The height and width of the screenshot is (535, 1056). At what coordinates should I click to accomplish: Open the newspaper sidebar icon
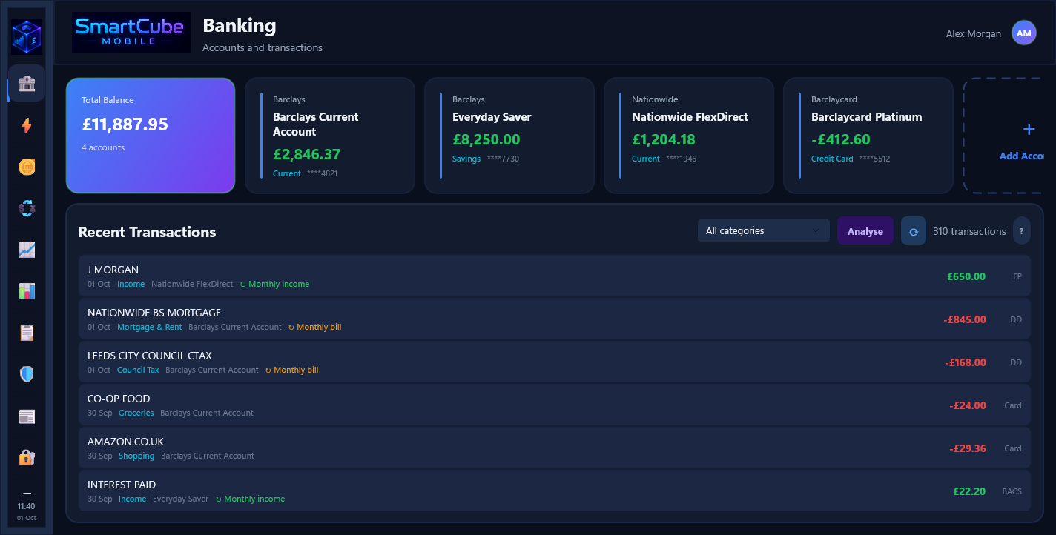[27, 416]
